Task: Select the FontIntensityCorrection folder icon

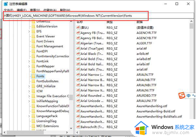Action: click(33, 56)
